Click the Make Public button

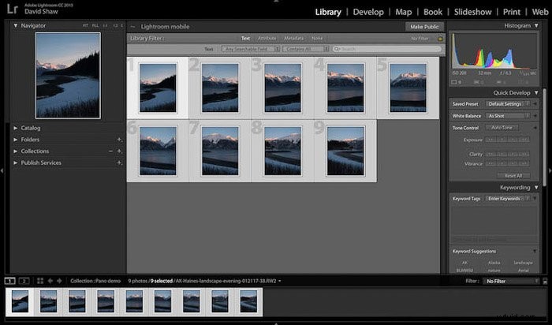424,26
